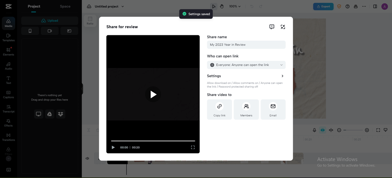Viewport: 392px width, 178px height.
Task: Open the Templates panel
Action: (x=9, y=38)
